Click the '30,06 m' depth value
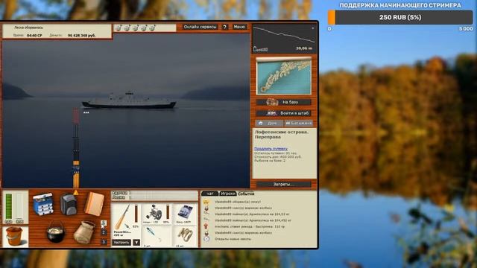This screenshot has height=268, width=477. (x=304, y=48)
